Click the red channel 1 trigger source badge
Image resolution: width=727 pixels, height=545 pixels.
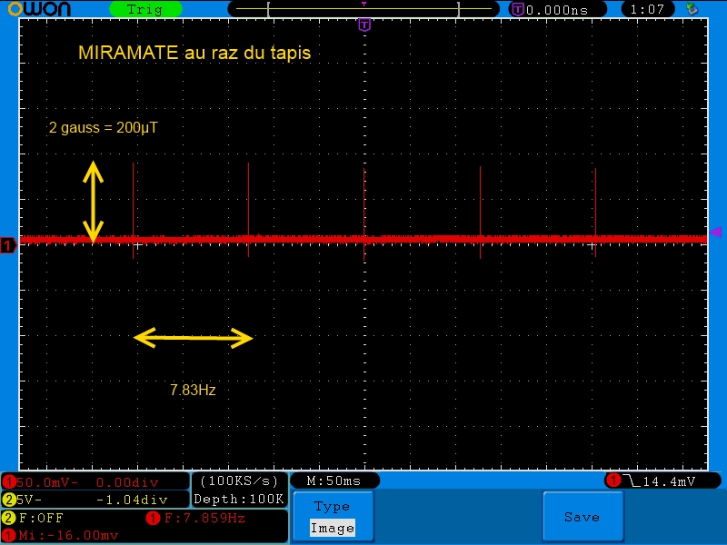[613, 481]
